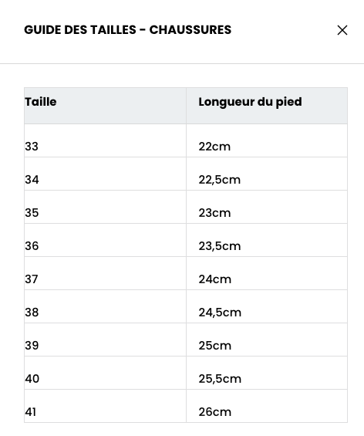Click the 24cm length value
364x436 pixels.
[x=215, y=279]
